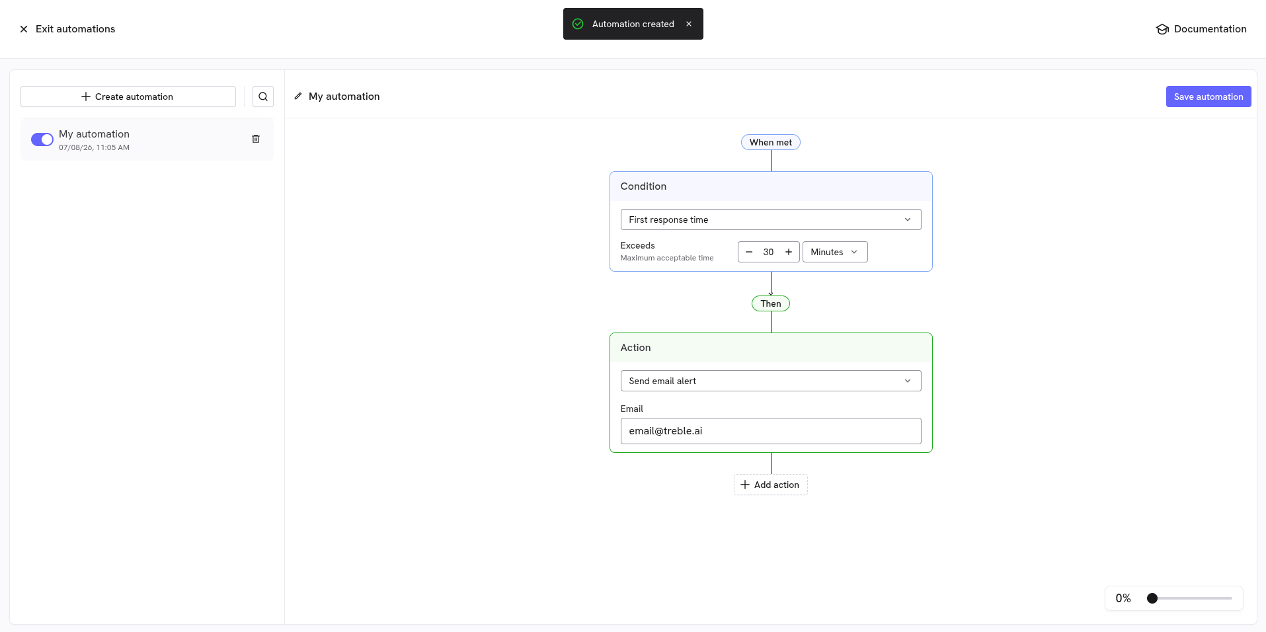Dismiss the Automation created notification

(x=689, y=24)
